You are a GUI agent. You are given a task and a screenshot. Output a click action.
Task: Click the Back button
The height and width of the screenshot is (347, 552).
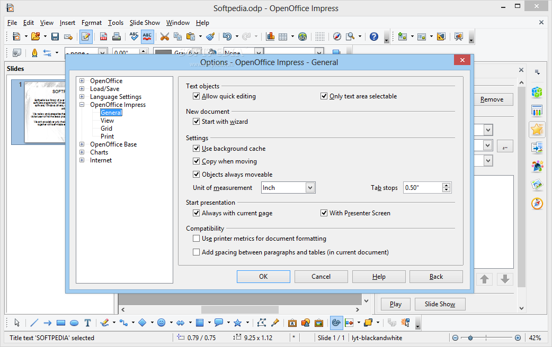click(436, 277)
